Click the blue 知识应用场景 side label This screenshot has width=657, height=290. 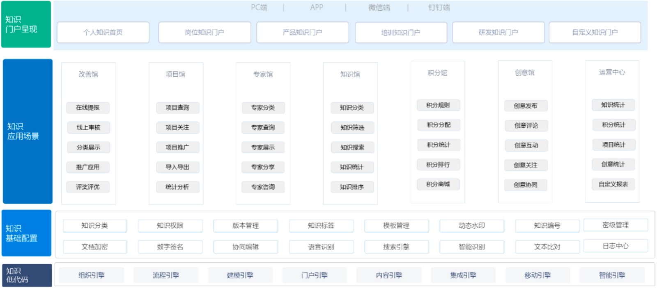28,131
